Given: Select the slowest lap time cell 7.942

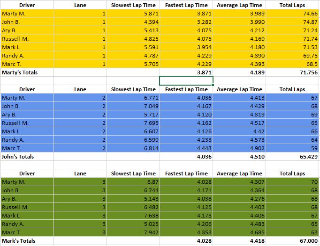Looking at the screenshot, I should [133, 232].
